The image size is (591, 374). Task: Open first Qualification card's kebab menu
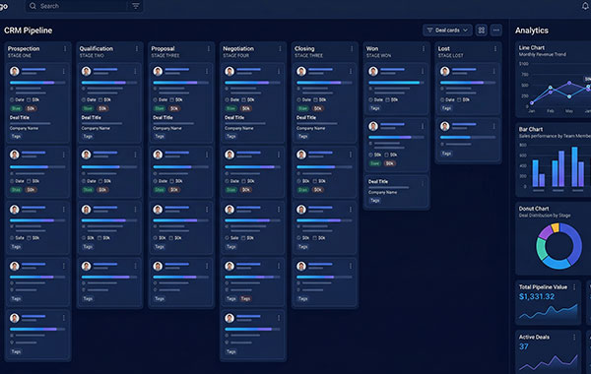pyautogui.click(x=135, y=71)
